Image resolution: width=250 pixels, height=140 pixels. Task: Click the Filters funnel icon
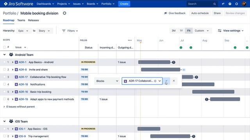(64, 31)
